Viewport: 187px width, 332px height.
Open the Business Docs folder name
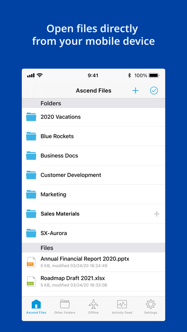(x=59, y=156)
